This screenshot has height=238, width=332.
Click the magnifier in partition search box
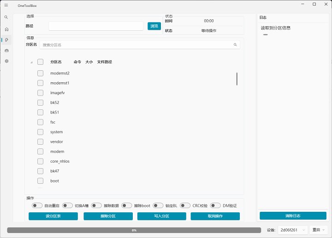click(235, 45)
